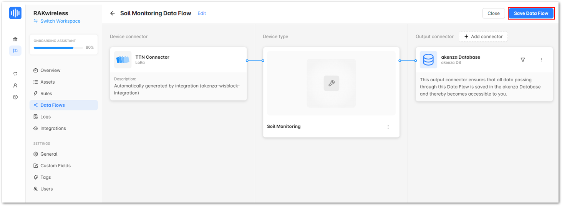
Task: Click the Users people icon
Action: (36, 189)
